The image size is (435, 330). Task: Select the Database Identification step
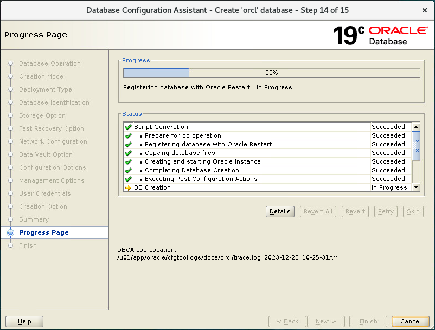pyautogui.click(x=54, y=102)
